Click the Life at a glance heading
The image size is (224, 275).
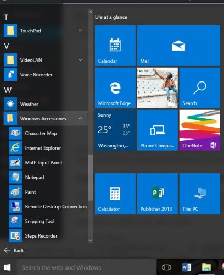[x=111, y=17]
